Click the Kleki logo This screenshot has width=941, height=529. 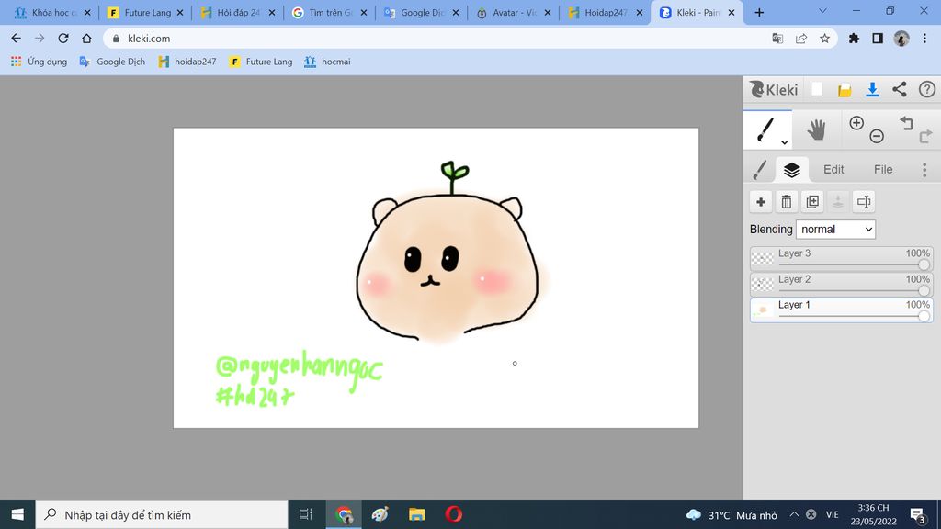tap(774, 89)
